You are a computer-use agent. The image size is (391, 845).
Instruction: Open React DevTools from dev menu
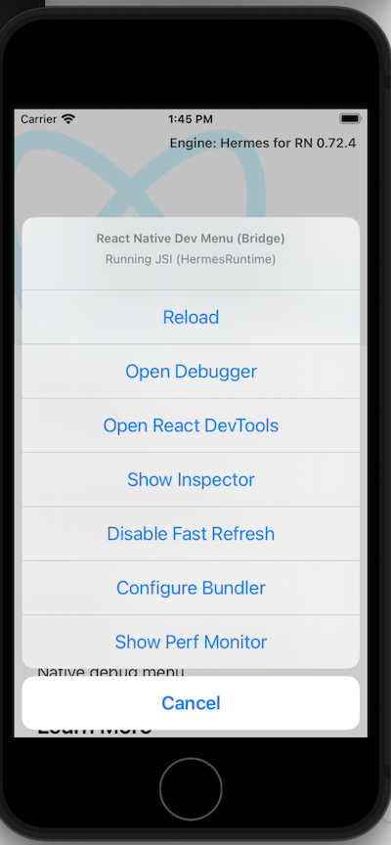(x=191, y=425)
